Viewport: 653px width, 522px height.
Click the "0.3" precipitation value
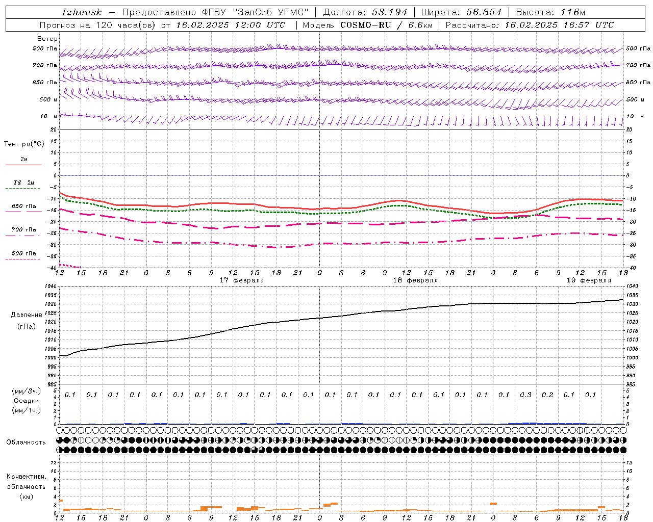525,395
